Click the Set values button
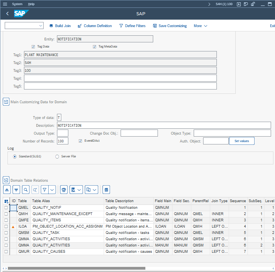The height and width of the screenshot is (272, 275). (242, 141)
